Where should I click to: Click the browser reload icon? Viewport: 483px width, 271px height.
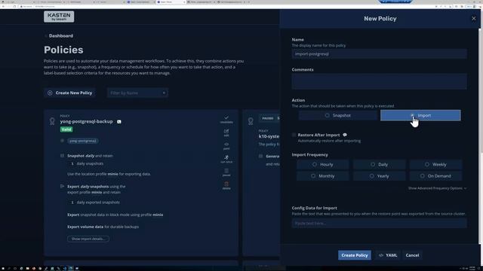[14, 6]
